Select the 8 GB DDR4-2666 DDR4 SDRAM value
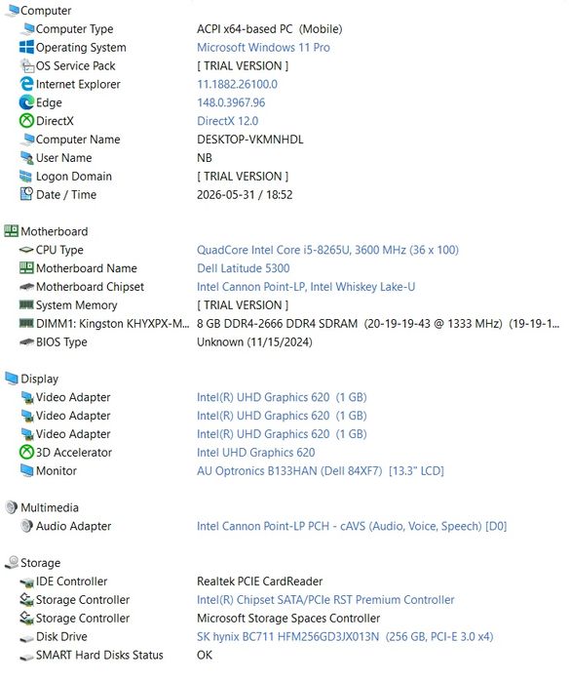570x682 pixels. click(378, 324)
